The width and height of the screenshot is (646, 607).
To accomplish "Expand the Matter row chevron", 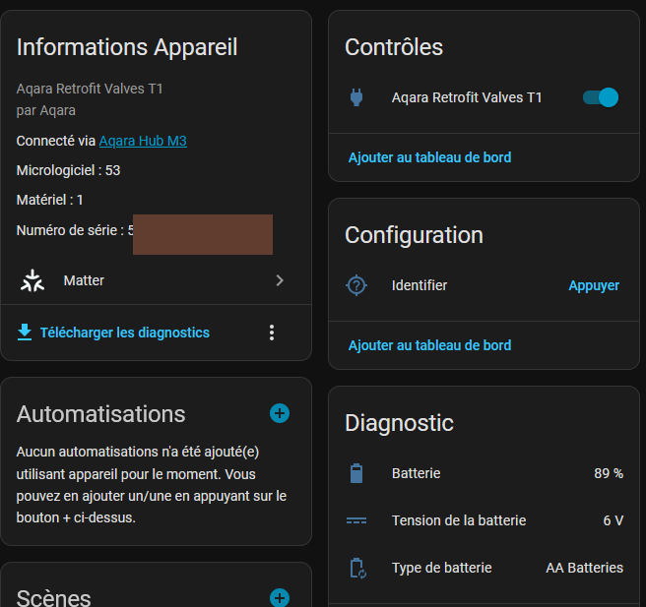I will pyautogui.click(x=280, y=280).
